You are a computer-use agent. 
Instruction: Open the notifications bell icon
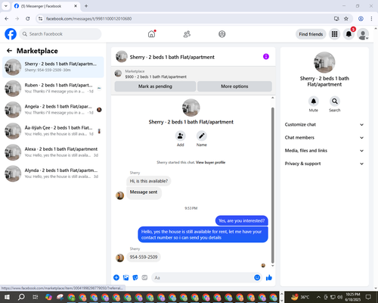click(349, 34)
